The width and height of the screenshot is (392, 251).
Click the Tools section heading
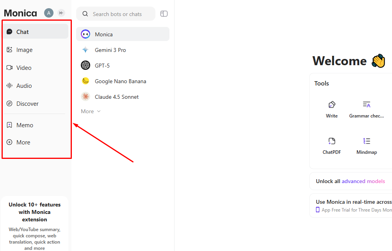point(321,83)
